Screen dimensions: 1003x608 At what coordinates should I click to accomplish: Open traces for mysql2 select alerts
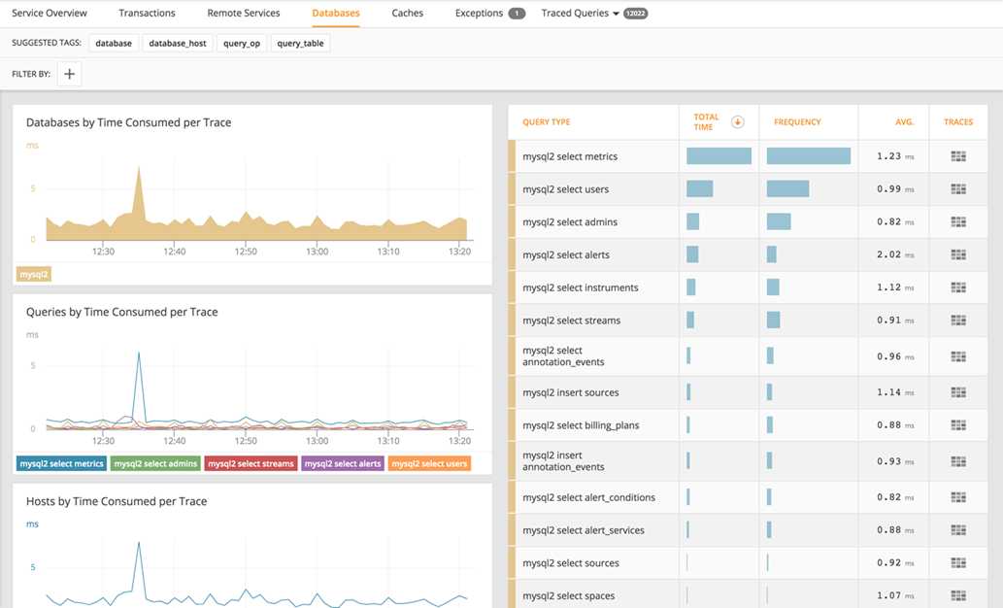point(957,254)
